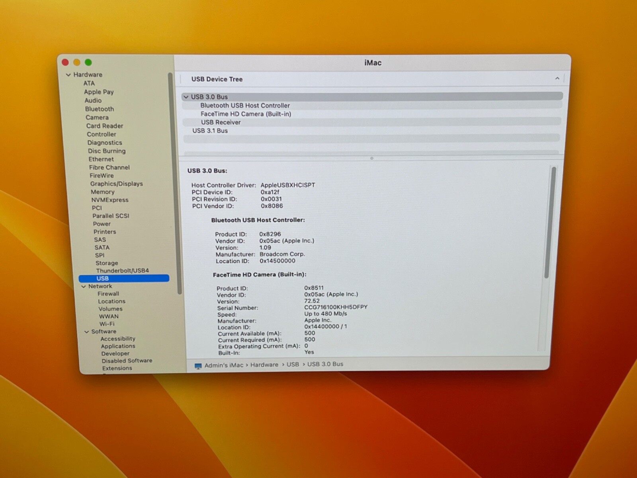
Task: Click serial number CCG716100KHH5DFPY value
Action: tap(336, 307)
